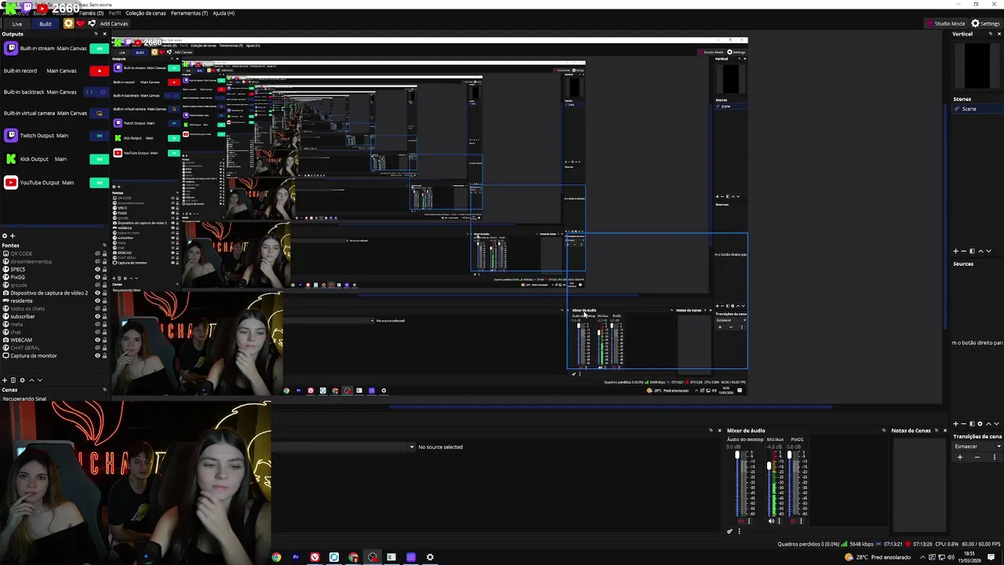Click the handshake icon next to Add Canvas
1004x565 pixels.
(x=91, y=24)
